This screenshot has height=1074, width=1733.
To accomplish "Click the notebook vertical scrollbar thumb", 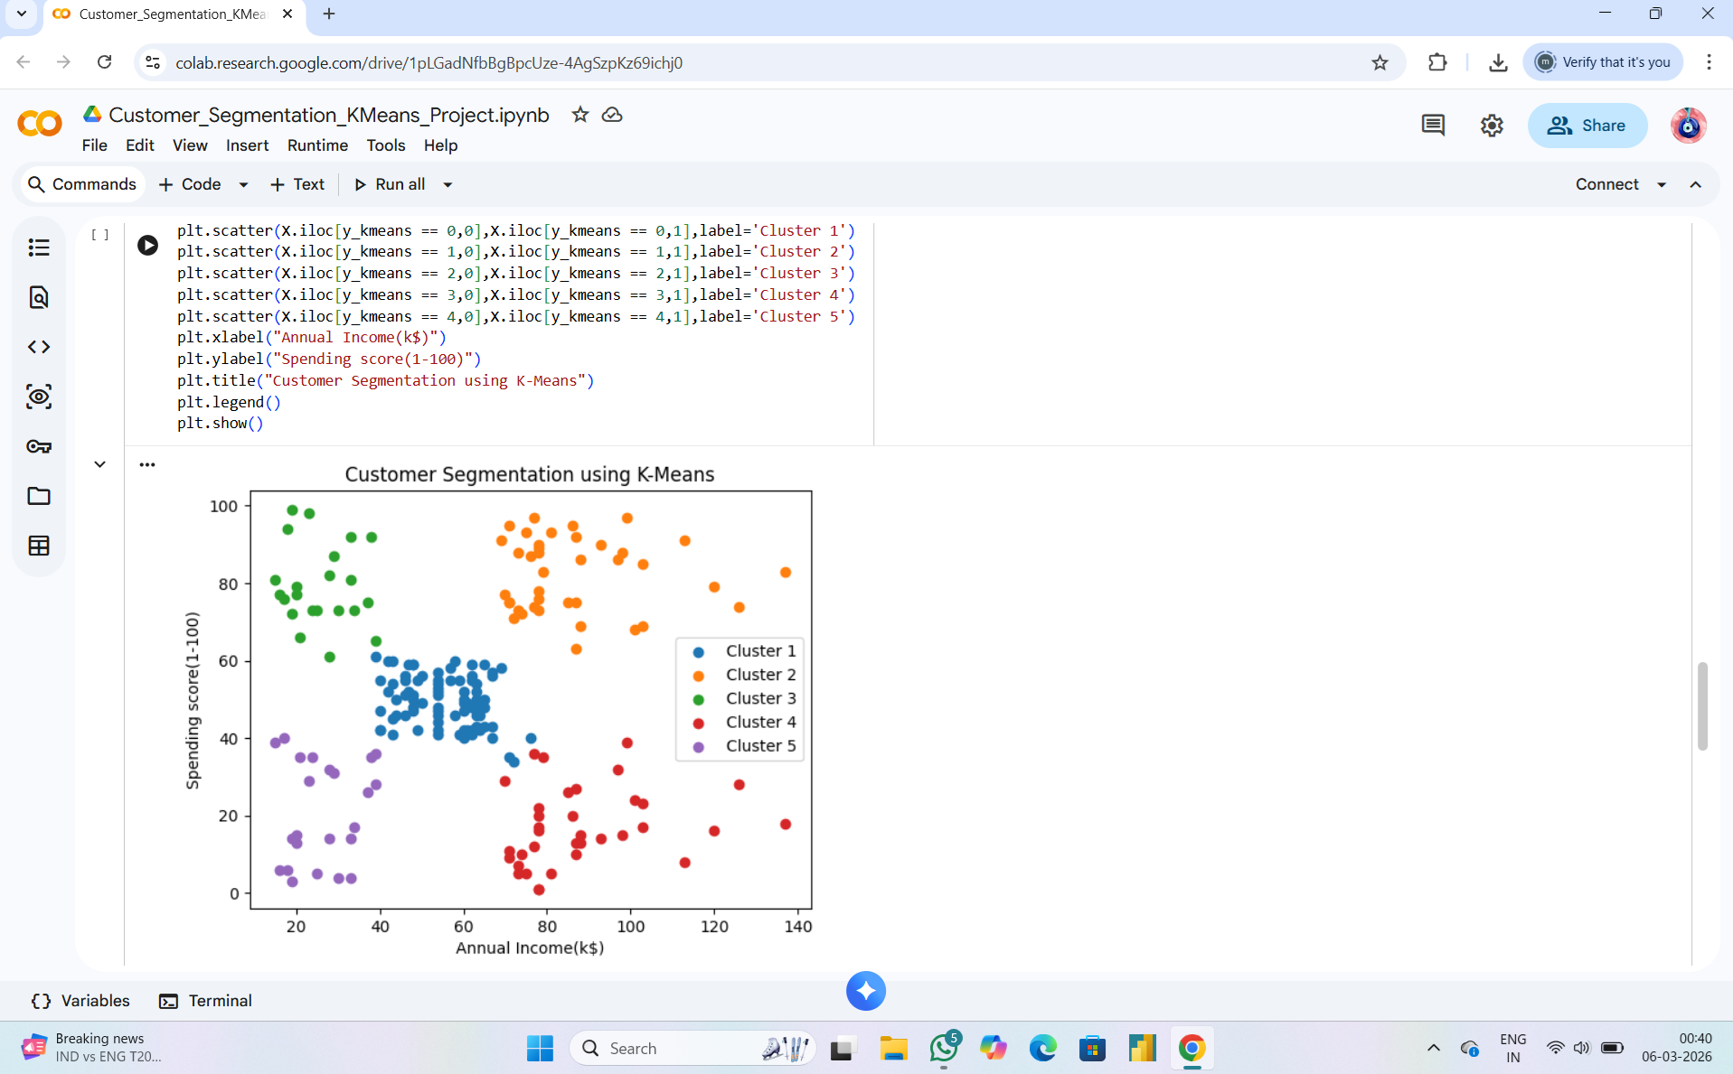I will click(x=1702, y=705).
